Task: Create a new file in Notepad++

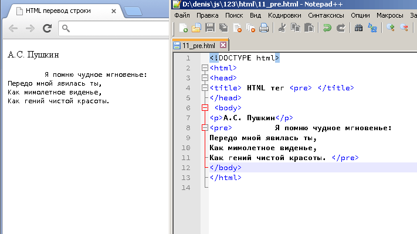Action: click(183, 28)
